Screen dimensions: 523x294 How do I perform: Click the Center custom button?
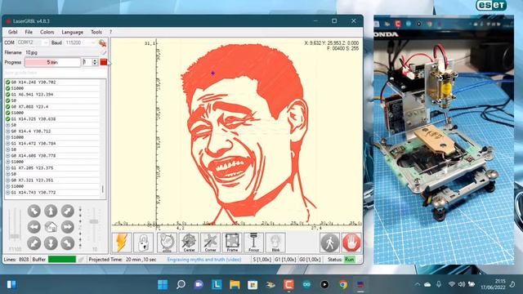pos(189,243)
